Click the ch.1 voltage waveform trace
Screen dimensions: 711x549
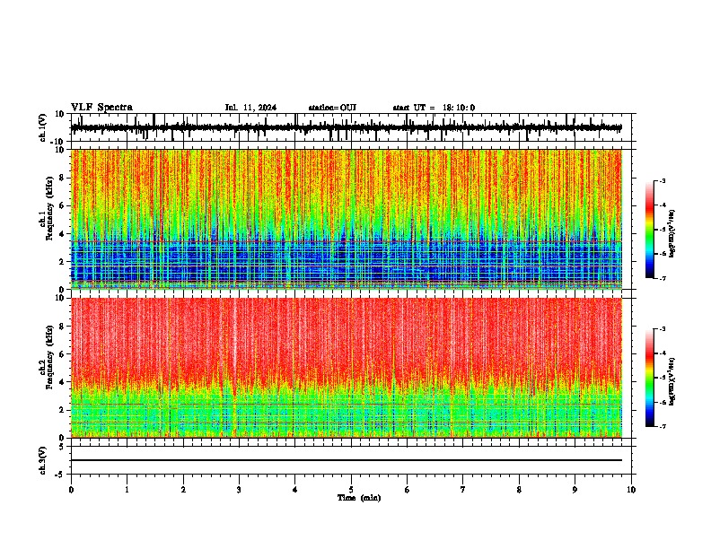pos(347,127)
